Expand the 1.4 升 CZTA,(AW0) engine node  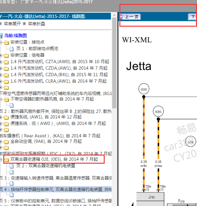pyautogui.click(x=1, y=62)
